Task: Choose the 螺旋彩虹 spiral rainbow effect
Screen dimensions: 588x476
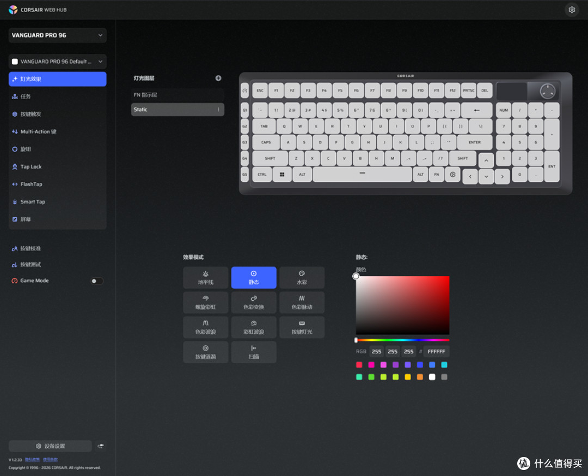Action: click(205, 302)
